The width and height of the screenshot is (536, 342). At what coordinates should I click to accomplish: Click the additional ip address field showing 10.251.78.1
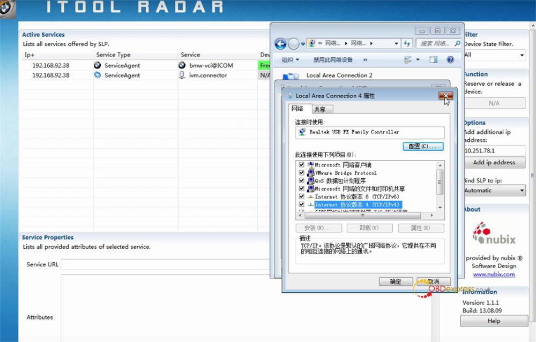point(495,150)
